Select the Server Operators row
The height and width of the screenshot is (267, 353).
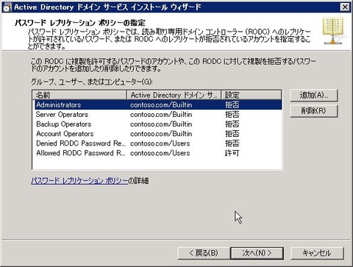click(x=158, y=115)
